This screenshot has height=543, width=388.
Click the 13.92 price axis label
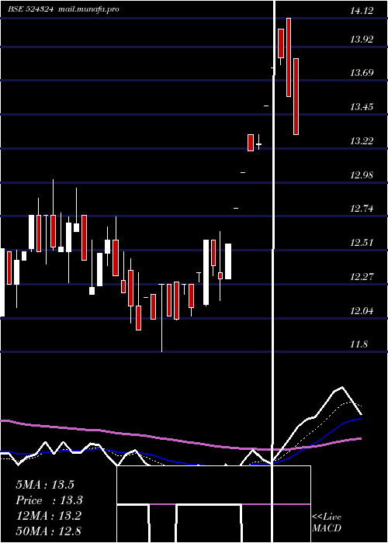[x=362, y=40]
